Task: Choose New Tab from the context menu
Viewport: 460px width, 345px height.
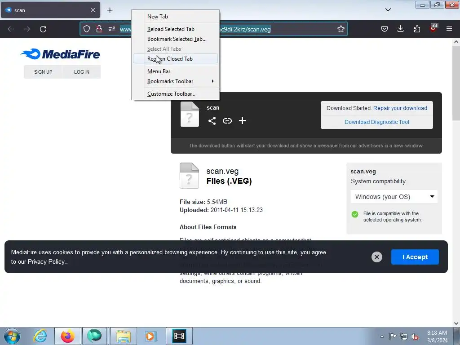Action: coord(176,17)
